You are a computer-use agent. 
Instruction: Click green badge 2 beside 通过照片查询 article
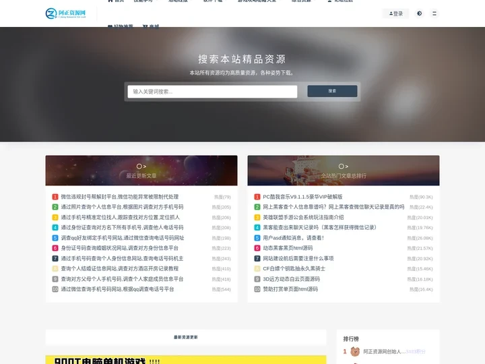click(55, 207)
